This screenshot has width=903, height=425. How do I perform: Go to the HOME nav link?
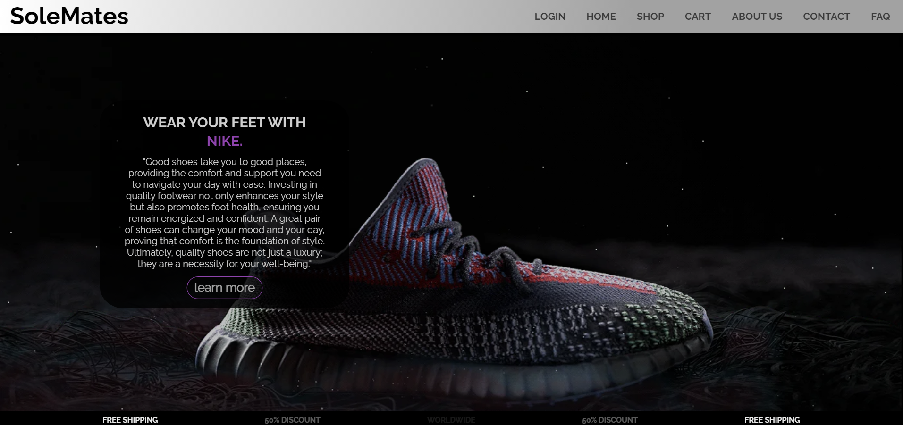pos(601,17)
